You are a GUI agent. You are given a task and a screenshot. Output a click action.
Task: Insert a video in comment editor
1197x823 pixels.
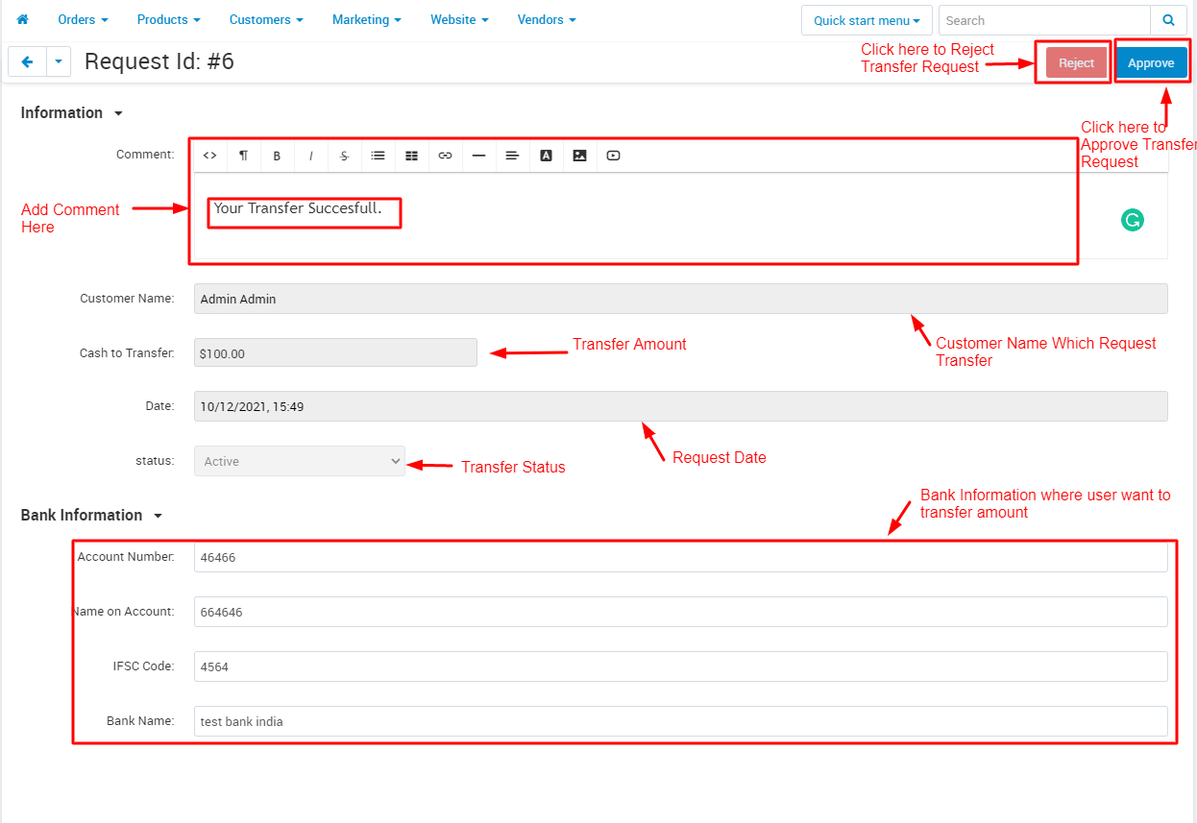click(x=613, y=156)
